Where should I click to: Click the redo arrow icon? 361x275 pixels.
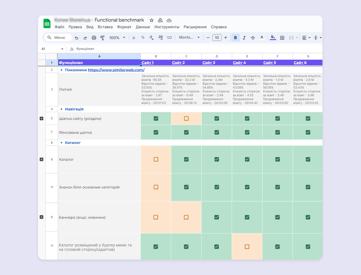[85, 38]
